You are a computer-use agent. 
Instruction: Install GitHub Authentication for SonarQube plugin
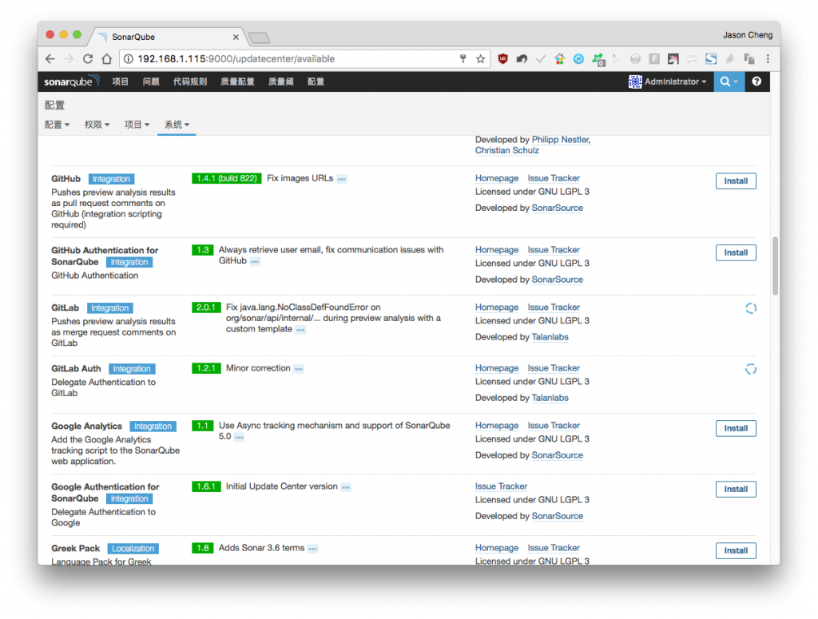tap(736, 252)
